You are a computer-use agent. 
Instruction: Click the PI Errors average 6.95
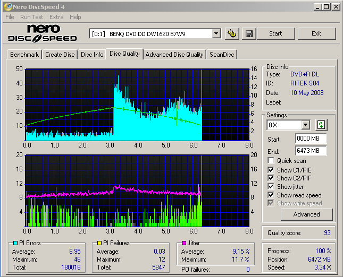[x=75, y=252]
